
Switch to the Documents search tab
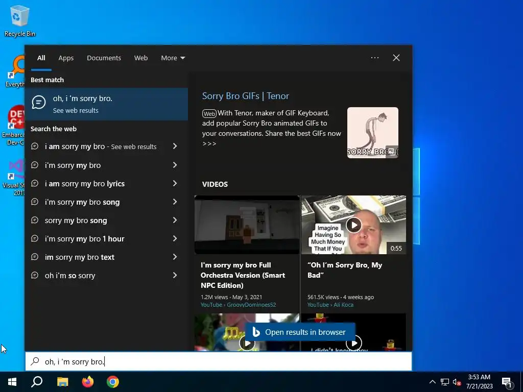(x=104, y=58)
